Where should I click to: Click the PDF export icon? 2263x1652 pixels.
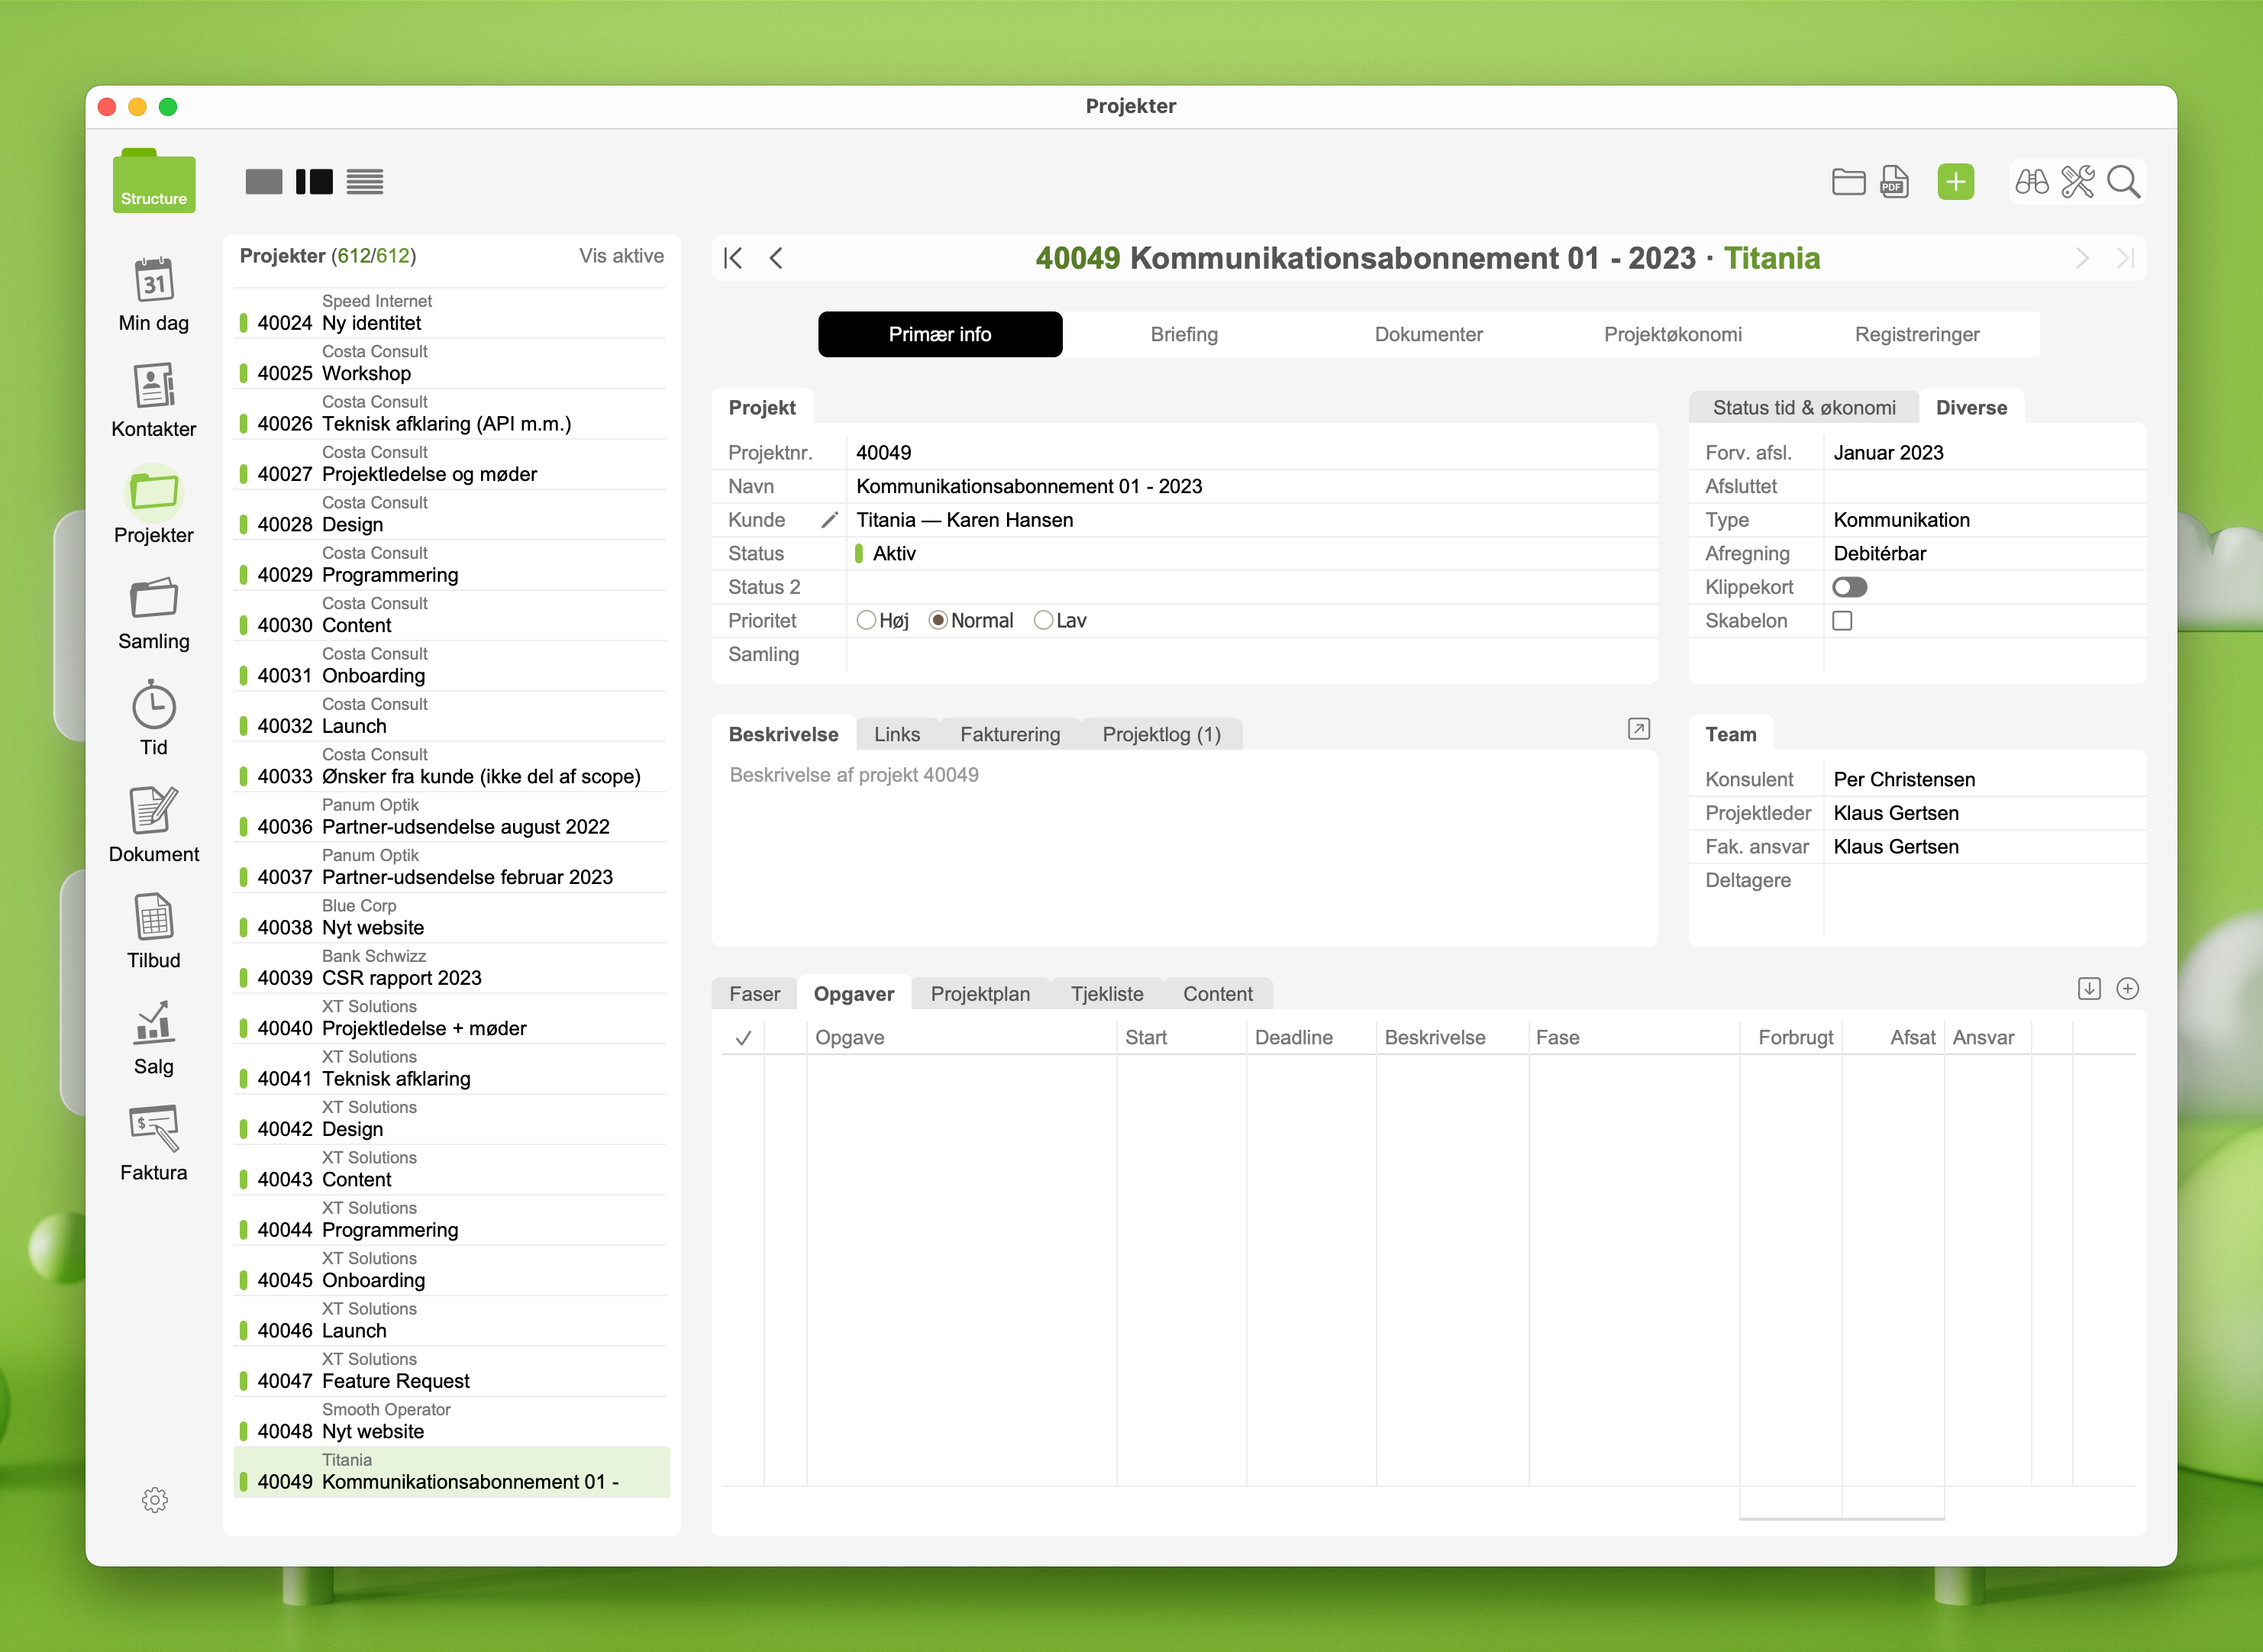pos(1894,182)
